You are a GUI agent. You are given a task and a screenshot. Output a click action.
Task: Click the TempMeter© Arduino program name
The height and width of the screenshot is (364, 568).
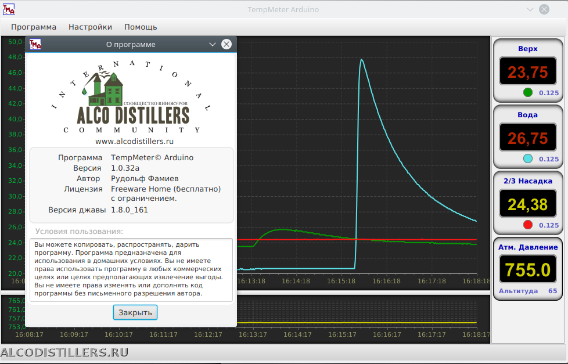(152, 157)
